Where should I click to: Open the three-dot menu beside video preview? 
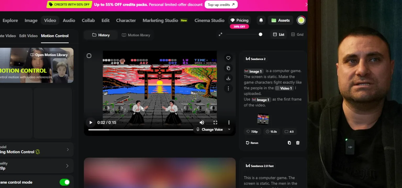coord(228,89)
